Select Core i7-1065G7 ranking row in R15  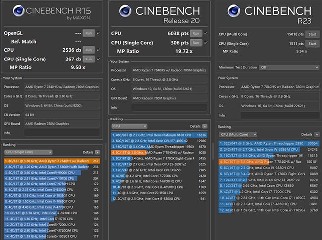pyautogui.click(x=52, y=201)
